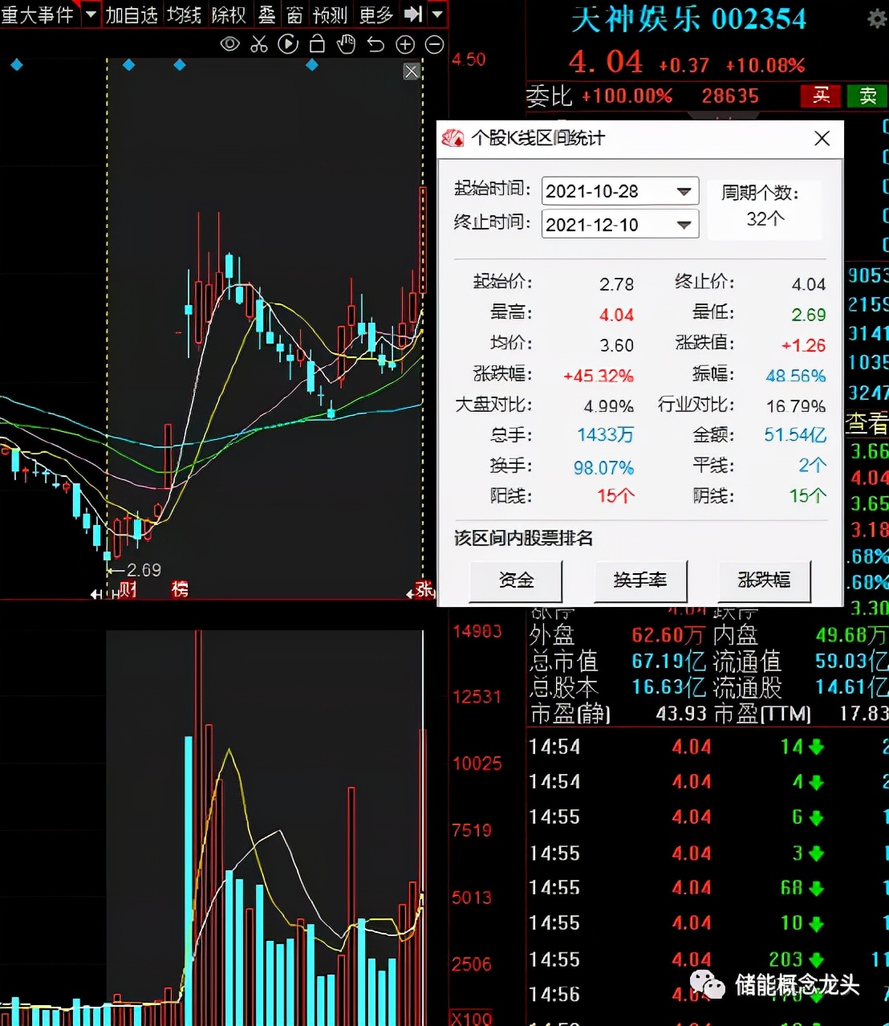The image size is (889, 1026).
Task: Select the hand pan tool
Action: click(346, 44)
